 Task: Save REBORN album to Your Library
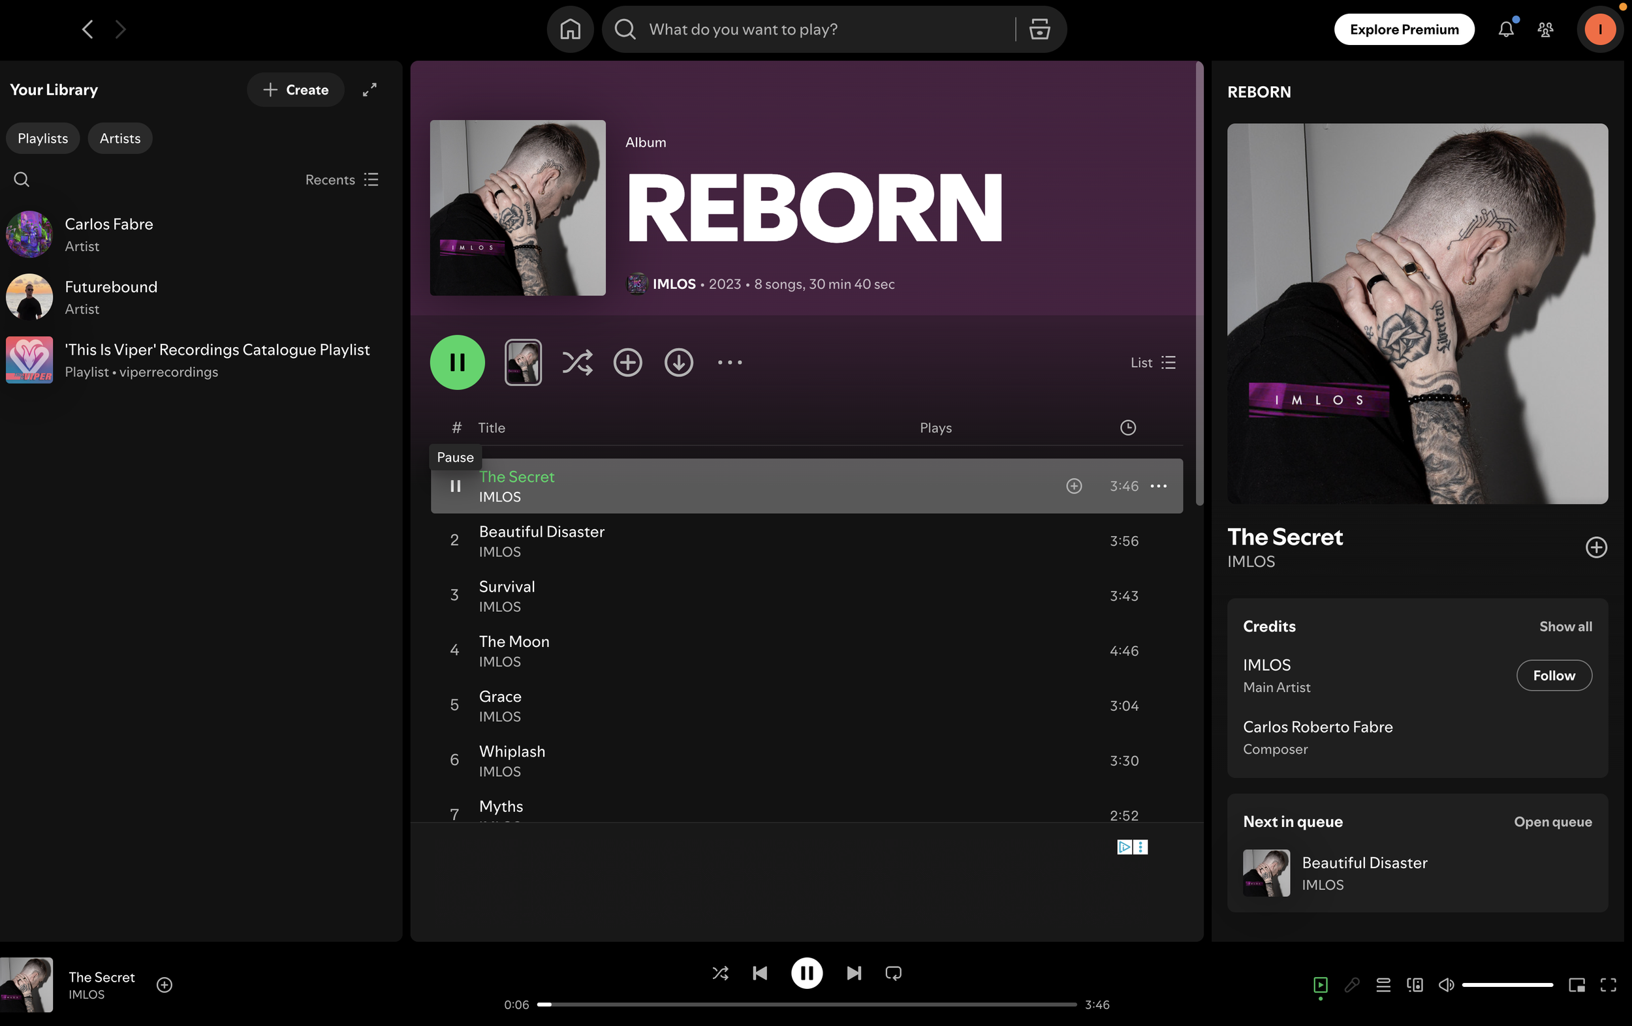(627, 362)
